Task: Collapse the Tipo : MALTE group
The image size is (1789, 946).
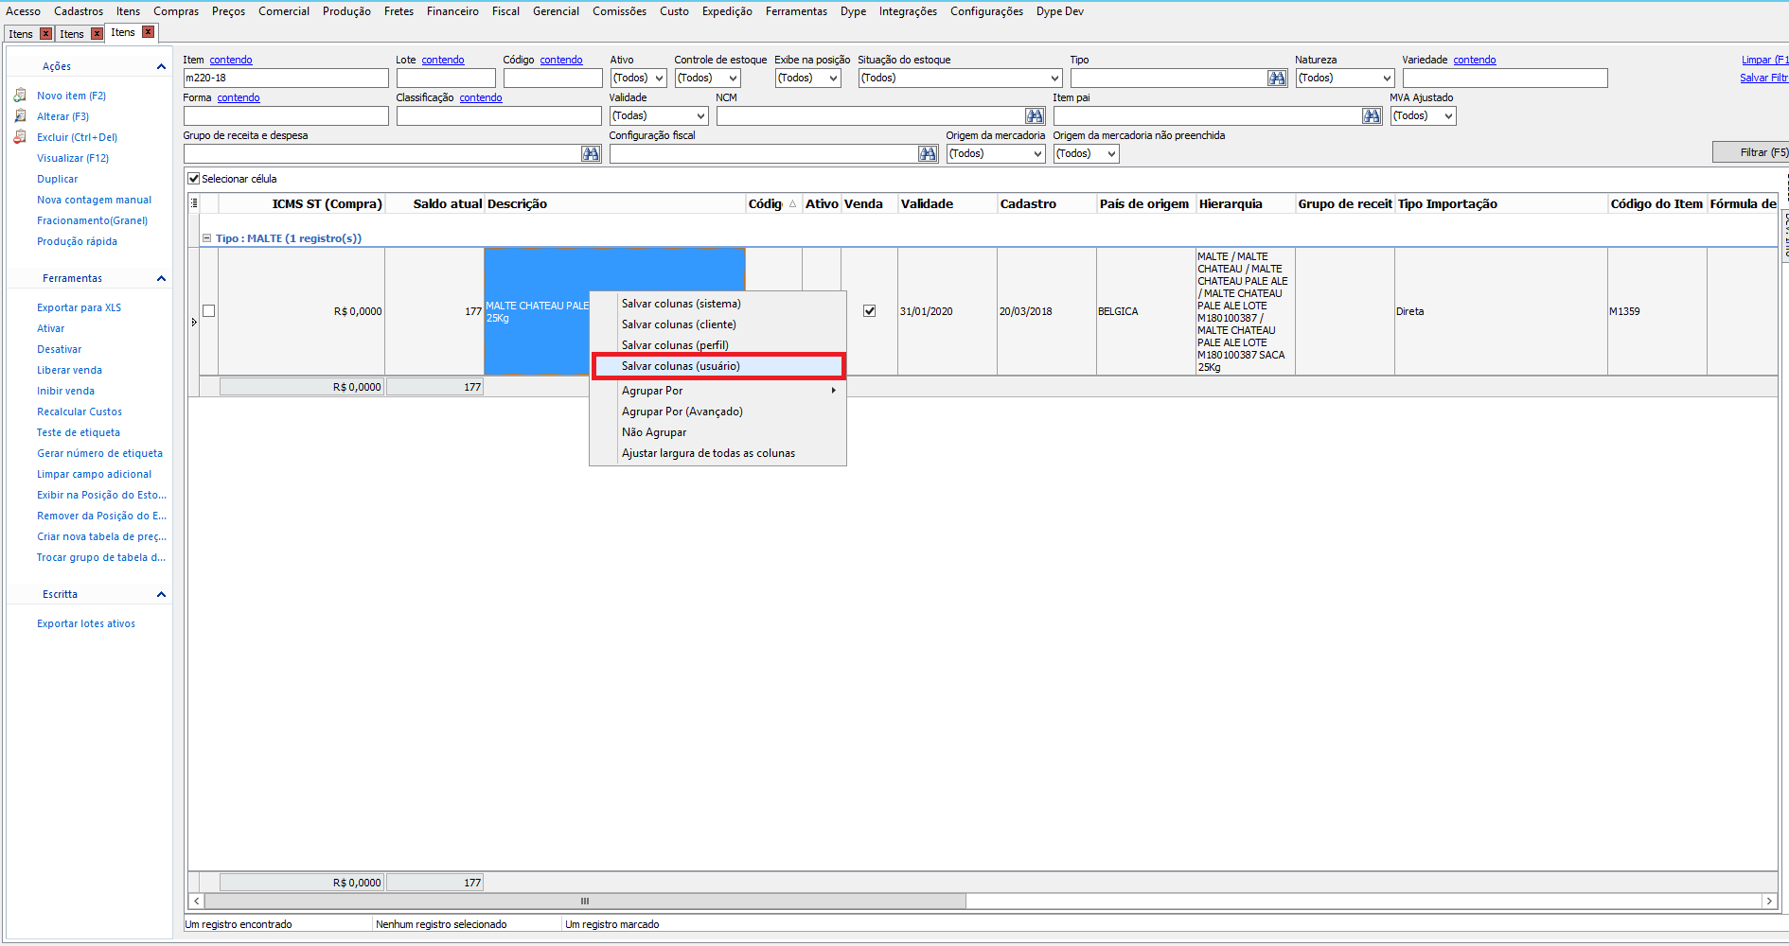Action: [x=207, y=238]
